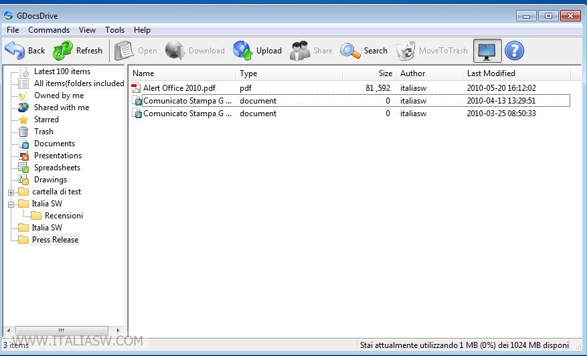This screenshot has width=587, height=356.
Task: Sort by the Last Modified column header
Action: (x=516, y=73)
